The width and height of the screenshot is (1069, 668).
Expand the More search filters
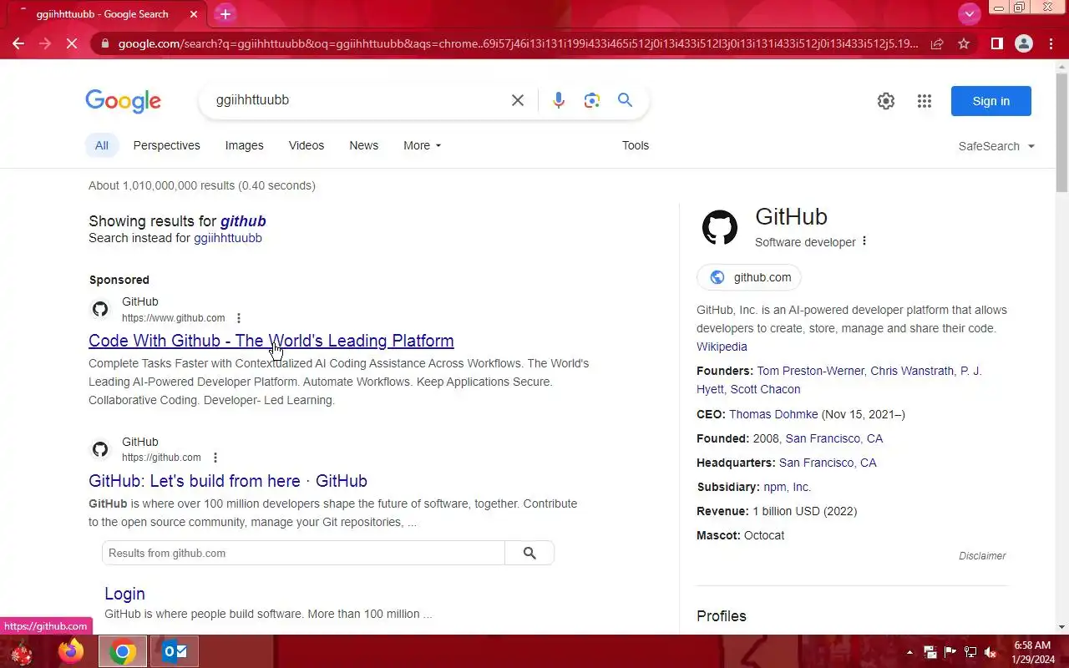tap(422, 145)
